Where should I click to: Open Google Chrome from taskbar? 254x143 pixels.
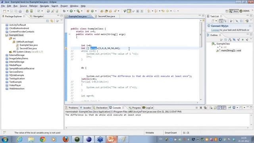click(42, 139)
